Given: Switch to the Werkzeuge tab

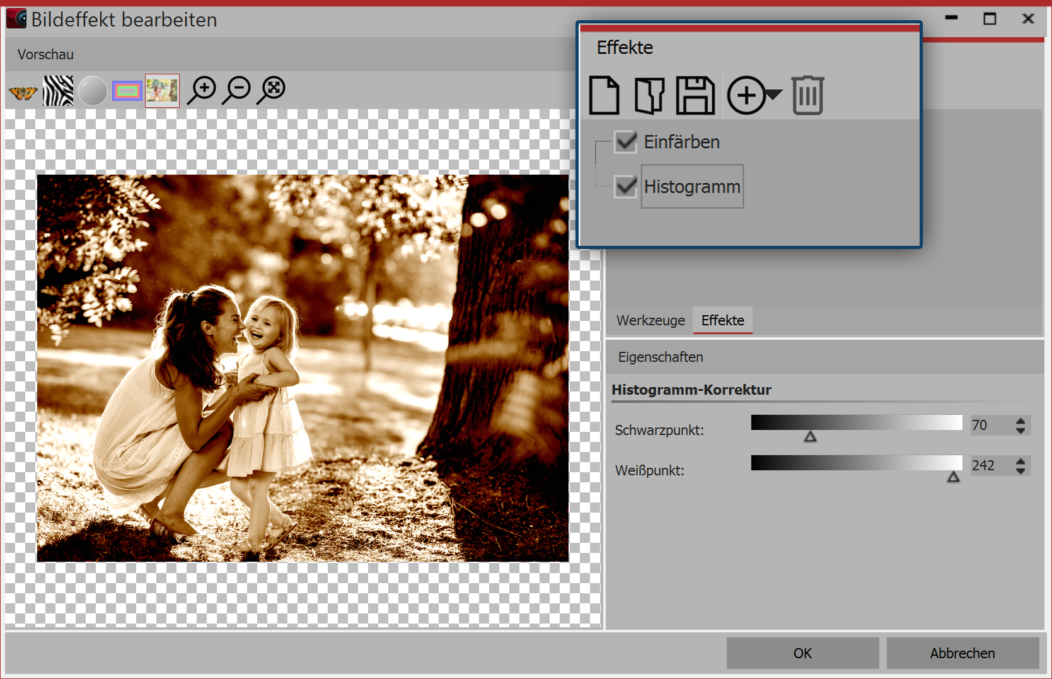Looking at the screenshot, I should (x=650, y=320).
